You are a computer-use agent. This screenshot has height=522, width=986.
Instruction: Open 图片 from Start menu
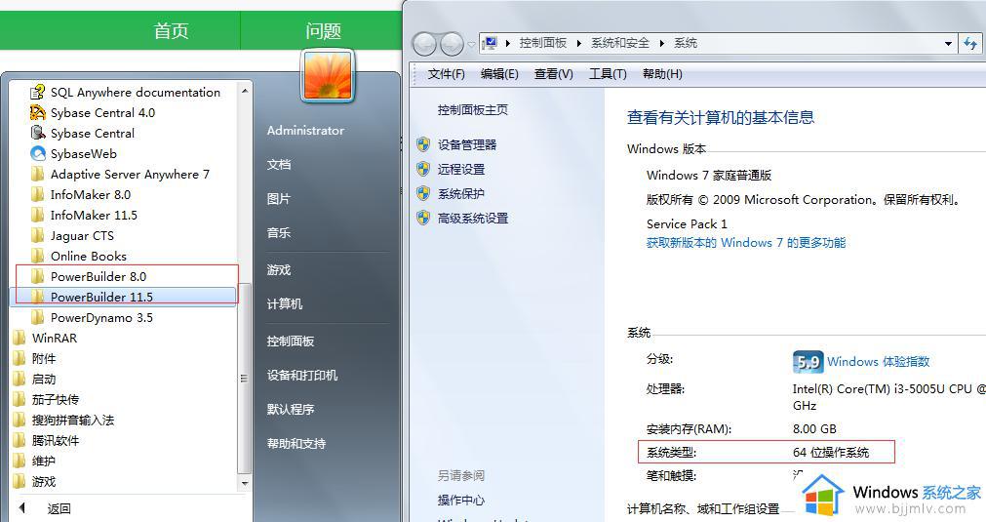[x=279, y=199]
